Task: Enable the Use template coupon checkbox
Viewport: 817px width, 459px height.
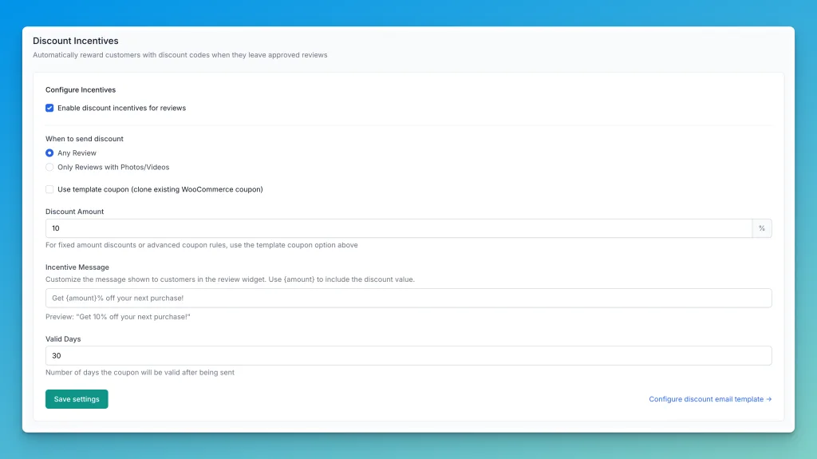Action: click(49, 189)
